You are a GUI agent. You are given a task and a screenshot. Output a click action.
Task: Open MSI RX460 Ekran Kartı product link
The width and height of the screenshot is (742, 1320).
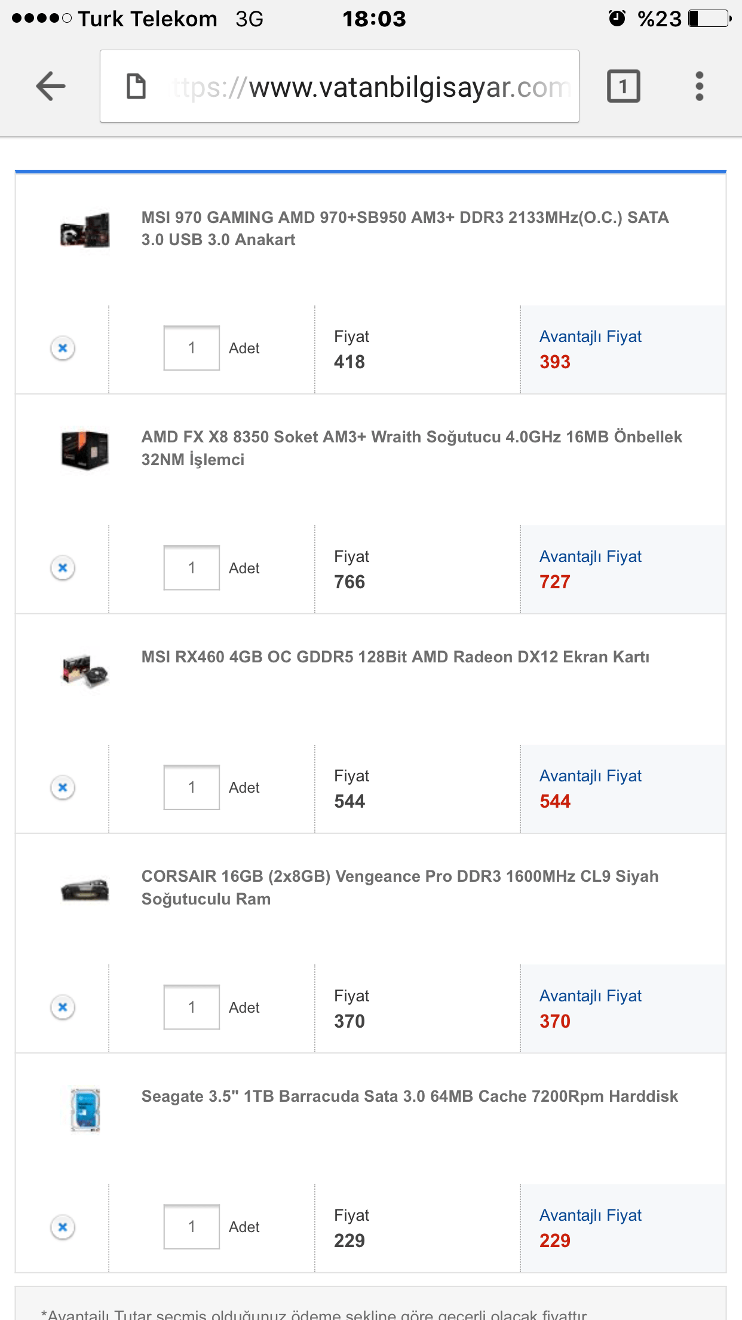click(x=395, y=657)
